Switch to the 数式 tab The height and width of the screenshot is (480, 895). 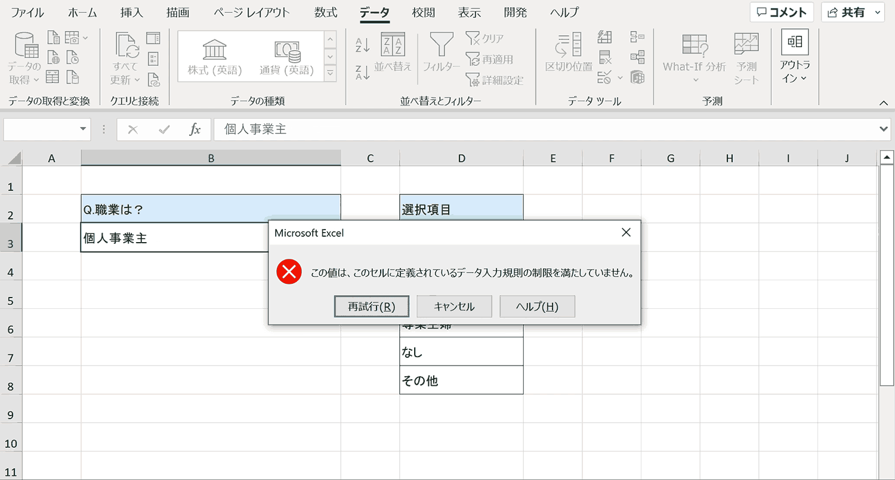pos(326,12)
